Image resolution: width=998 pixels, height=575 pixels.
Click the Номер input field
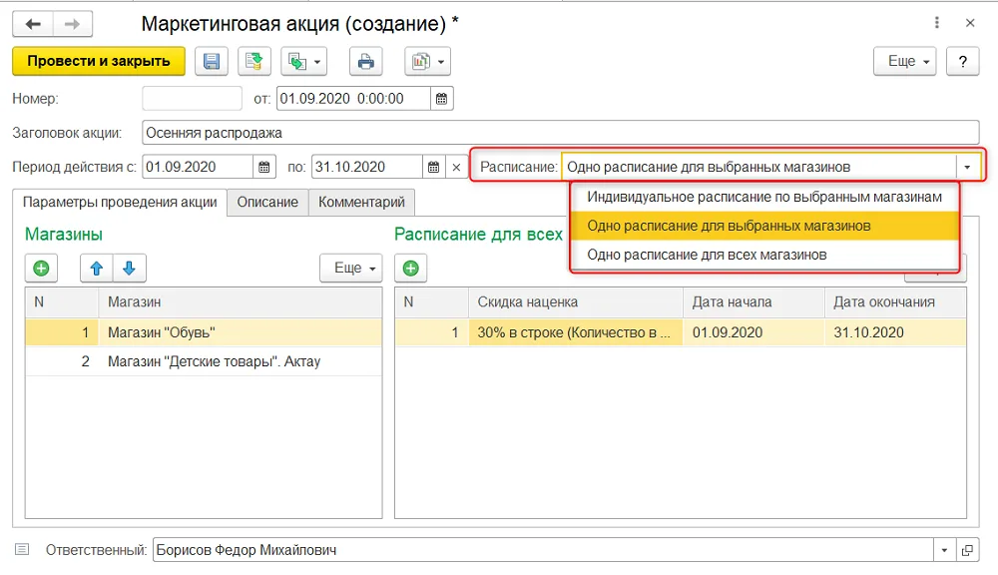point(192,99)
